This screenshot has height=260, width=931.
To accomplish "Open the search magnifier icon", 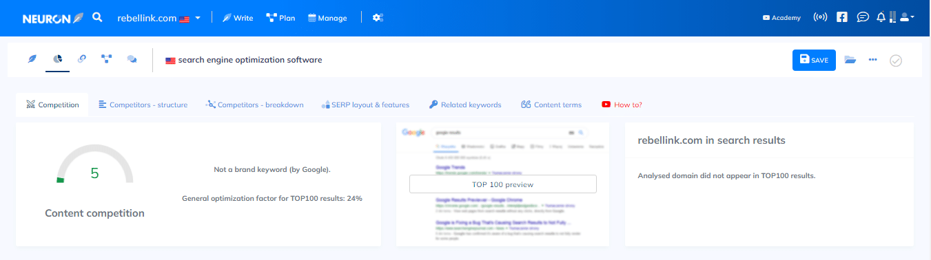I will click(x=97, y=17).
